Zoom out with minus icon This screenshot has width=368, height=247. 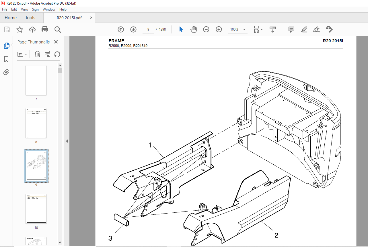(206, 29)
